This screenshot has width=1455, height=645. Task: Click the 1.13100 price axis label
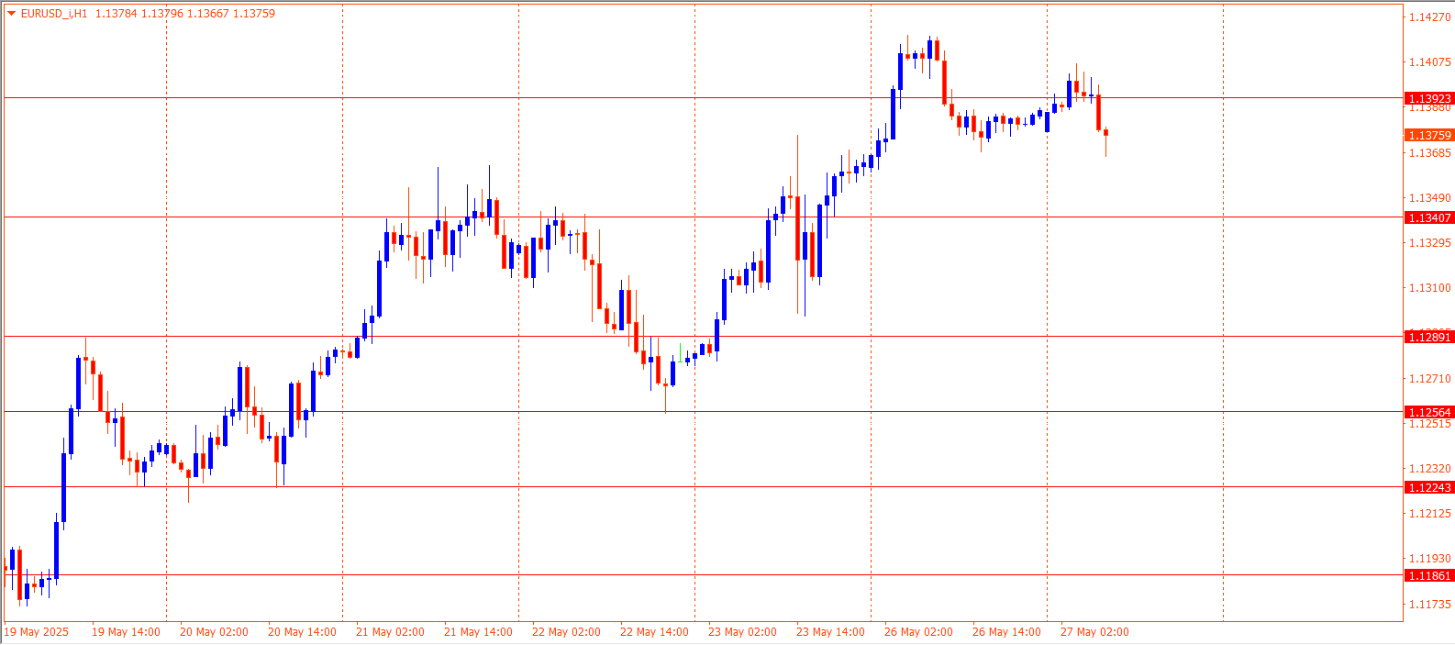click(1430, 287)
